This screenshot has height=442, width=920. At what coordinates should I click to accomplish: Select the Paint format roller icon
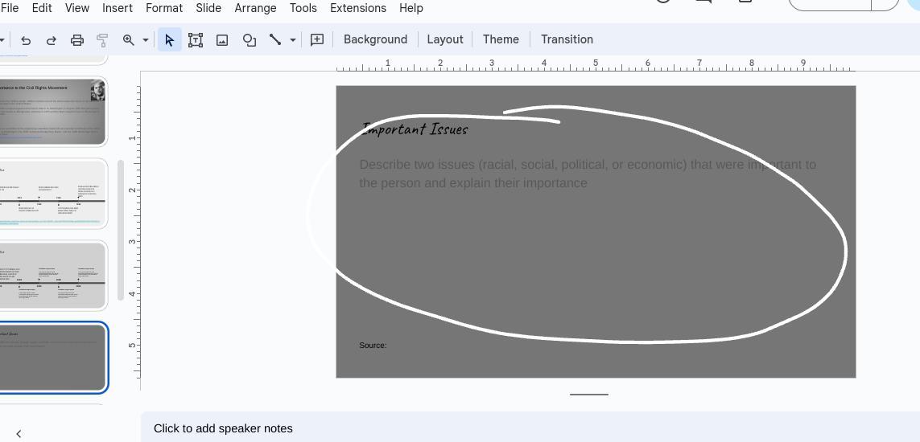tap(102, 39)
